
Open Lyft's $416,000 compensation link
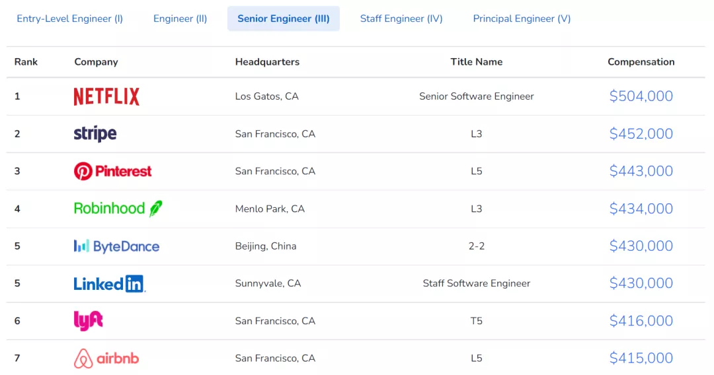pos(641,321)
